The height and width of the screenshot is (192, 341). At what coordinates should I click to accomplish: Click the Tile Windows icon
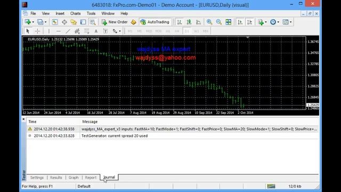229,22
